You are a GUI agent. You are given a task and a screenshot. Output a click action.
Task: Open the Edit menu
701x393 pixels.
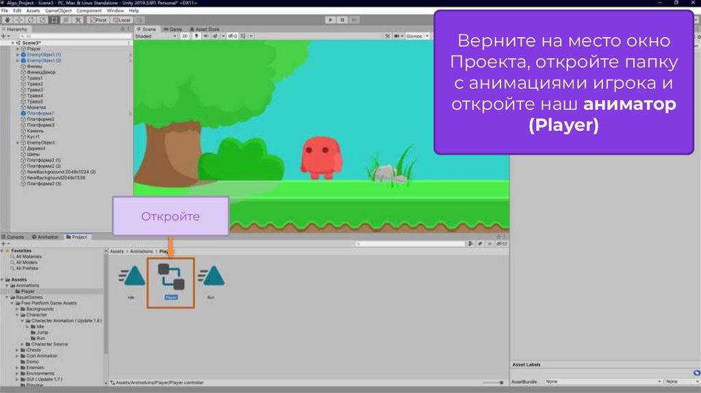coord(17,10)
